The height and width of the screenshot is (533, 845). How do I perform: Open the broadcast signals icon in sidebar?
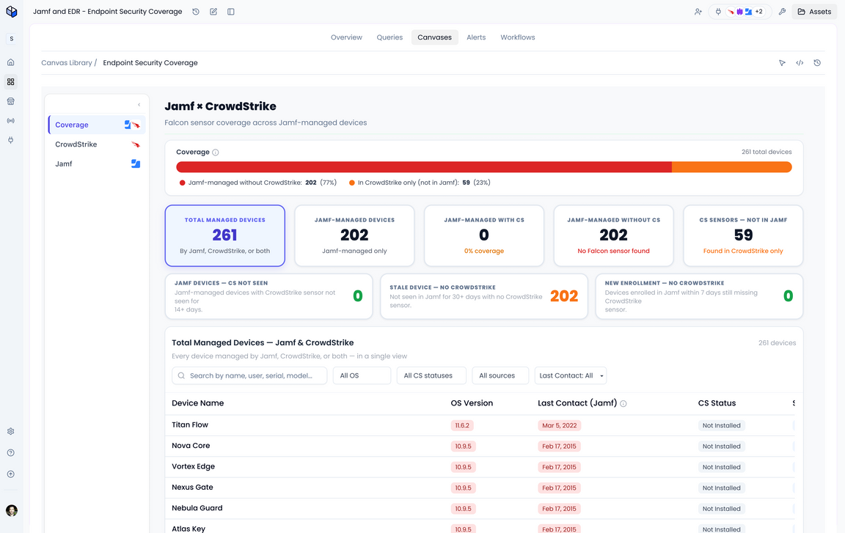[x=11, y=120]
